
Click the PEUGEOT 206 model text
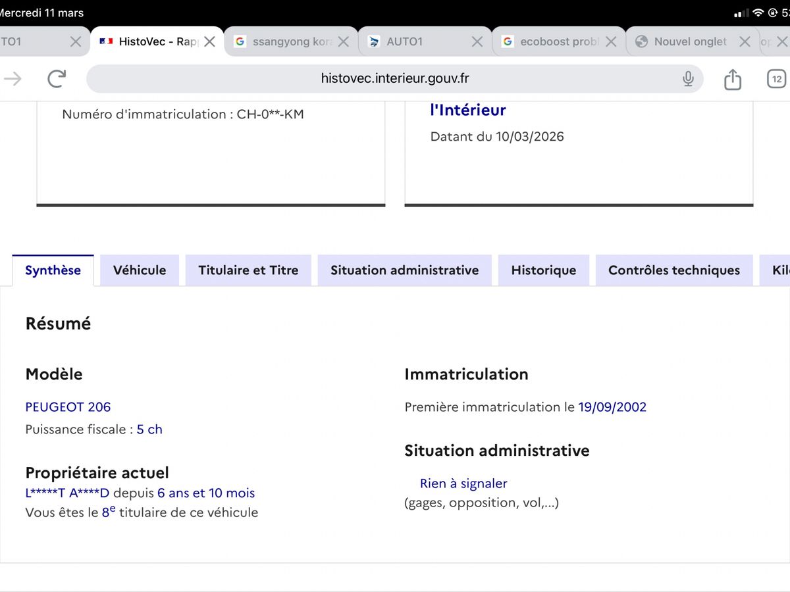68,407
